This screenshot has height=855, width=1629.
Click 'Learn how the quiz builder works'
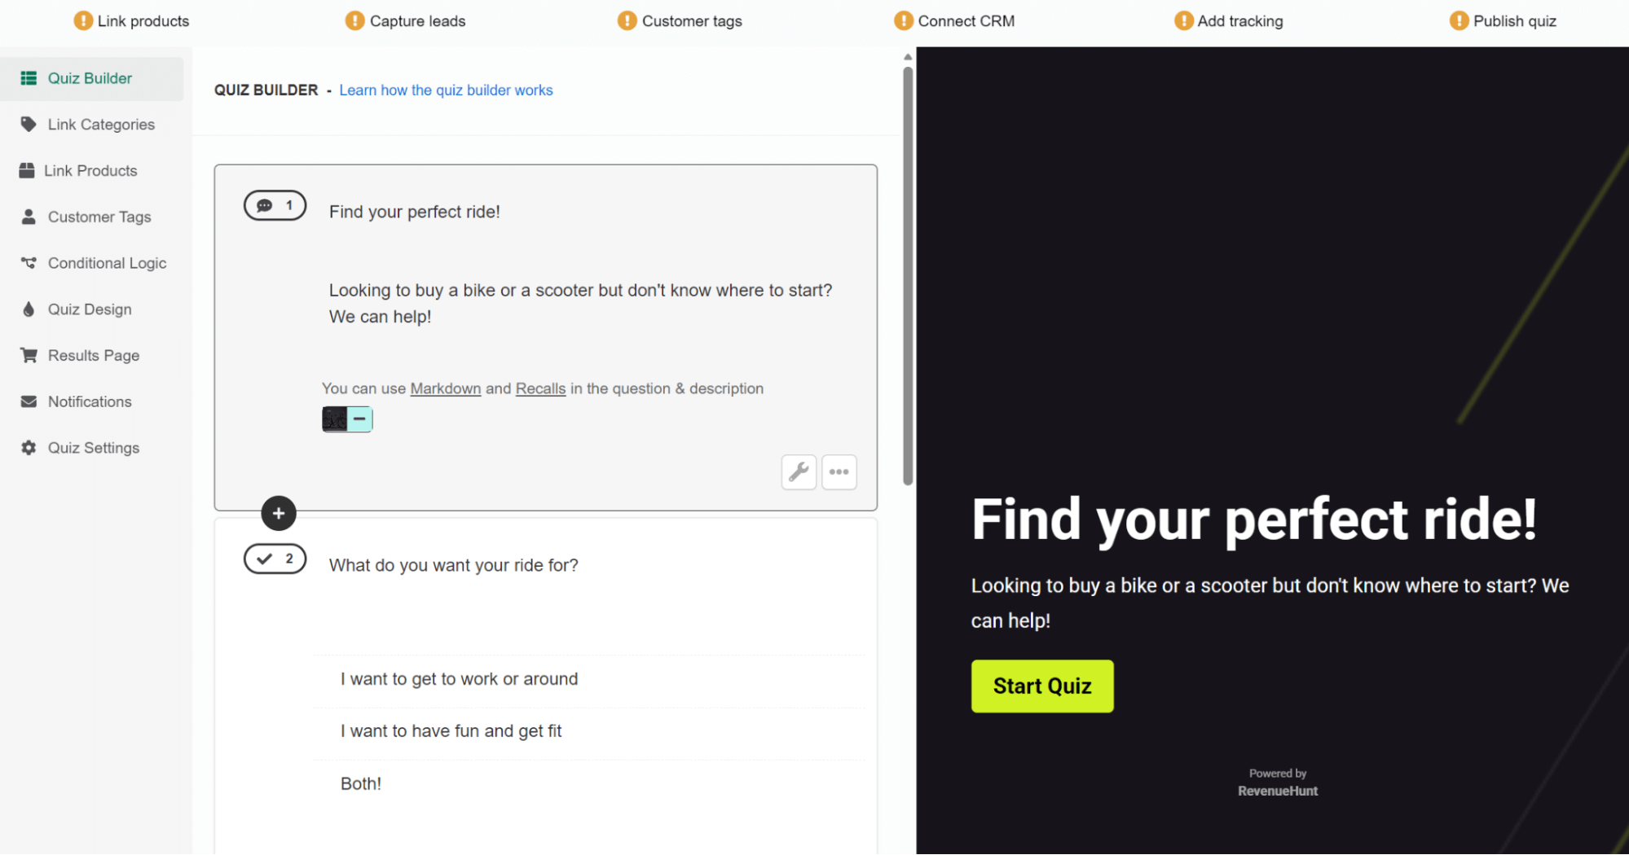446,90
